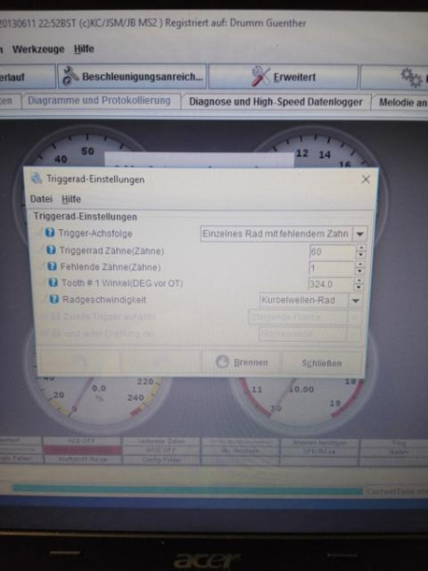Click wrench icon on Beschleunigungsanreich button
The image size is (428, 571).
tap(70, 76)
